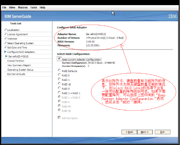Click the 4 Physical Drive(s) text
The height and width of the screenshot is (145, 180).
[105, 38]
